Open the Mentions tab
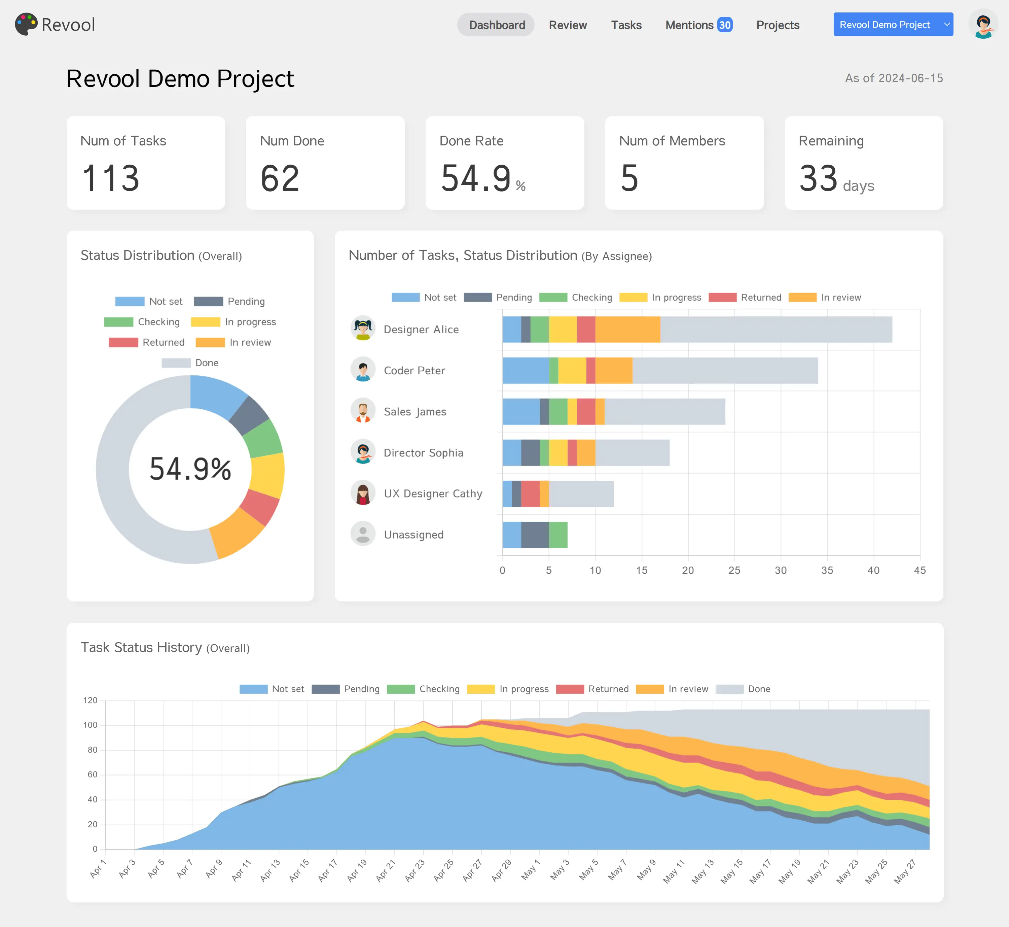Image resolution: width=1009 pixels, height=927 pixels. [698, 25]
